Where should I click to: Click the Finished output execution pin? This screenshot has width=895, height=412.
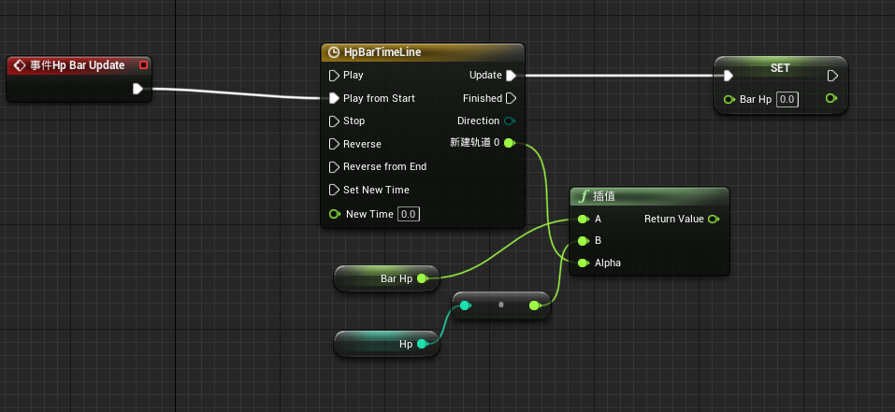(511, 98)
